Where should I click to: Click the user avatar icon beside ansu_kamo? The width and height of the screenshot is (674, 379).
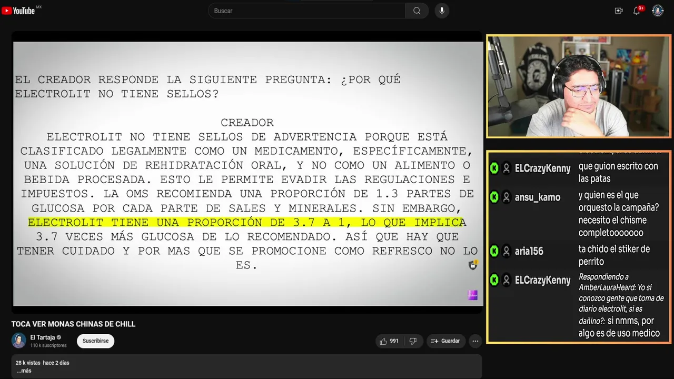pyautogui.click(x=506, y=197)
